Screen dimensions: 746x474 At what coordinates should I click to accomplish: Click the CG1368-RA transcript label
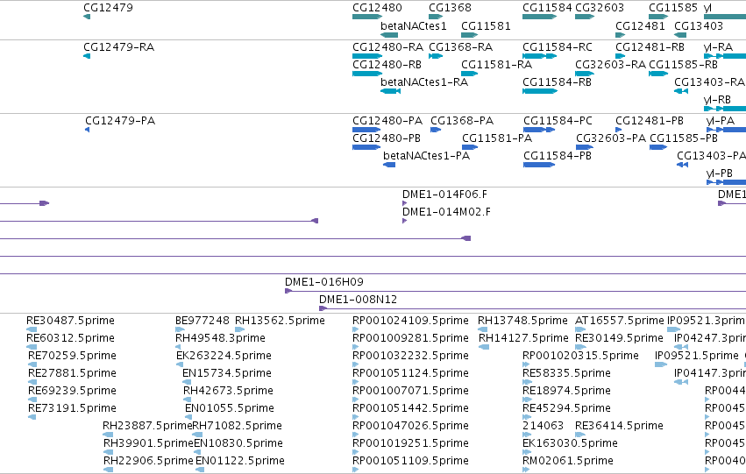[460, 47]
